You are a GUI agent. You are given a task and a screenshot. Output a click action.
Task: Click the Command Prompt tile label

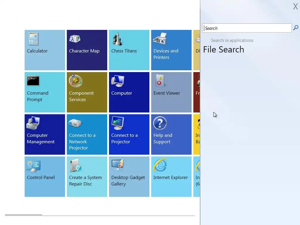tap(38, 96)
